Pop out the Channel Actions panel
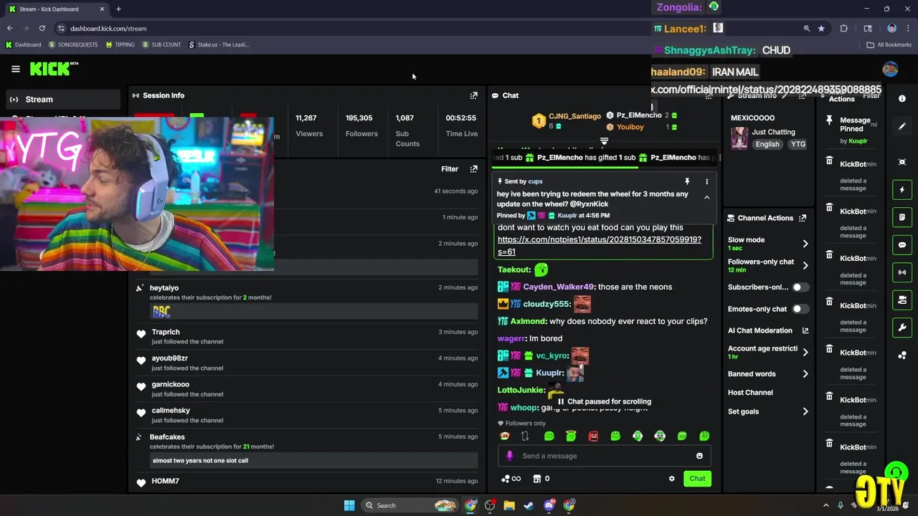The width and height of the screenshot is (918, 516). tap(803, 218)
